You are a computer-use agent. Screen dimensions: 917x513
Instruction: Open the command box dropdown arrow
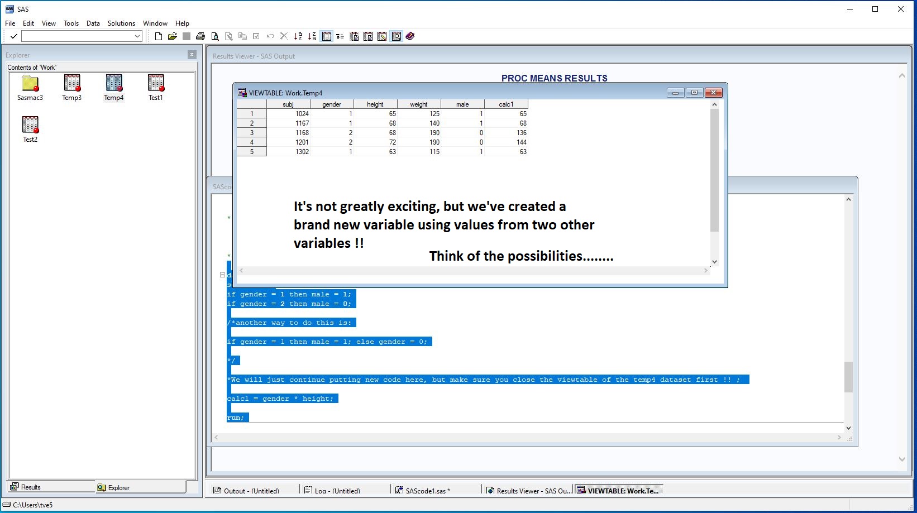137,36
